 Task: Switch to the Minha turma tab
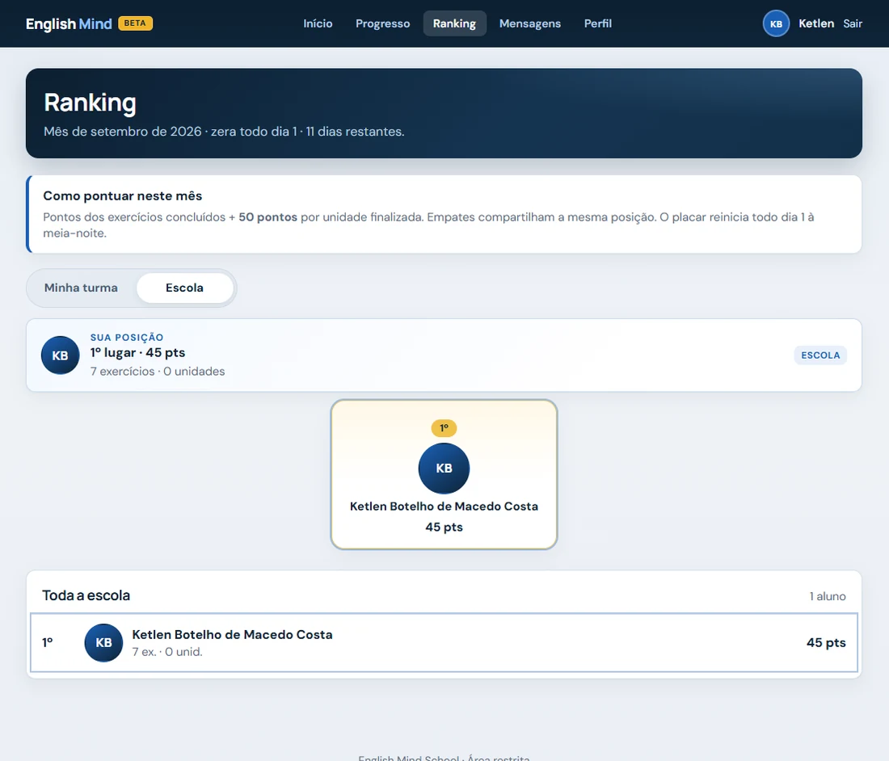point(81,288)
